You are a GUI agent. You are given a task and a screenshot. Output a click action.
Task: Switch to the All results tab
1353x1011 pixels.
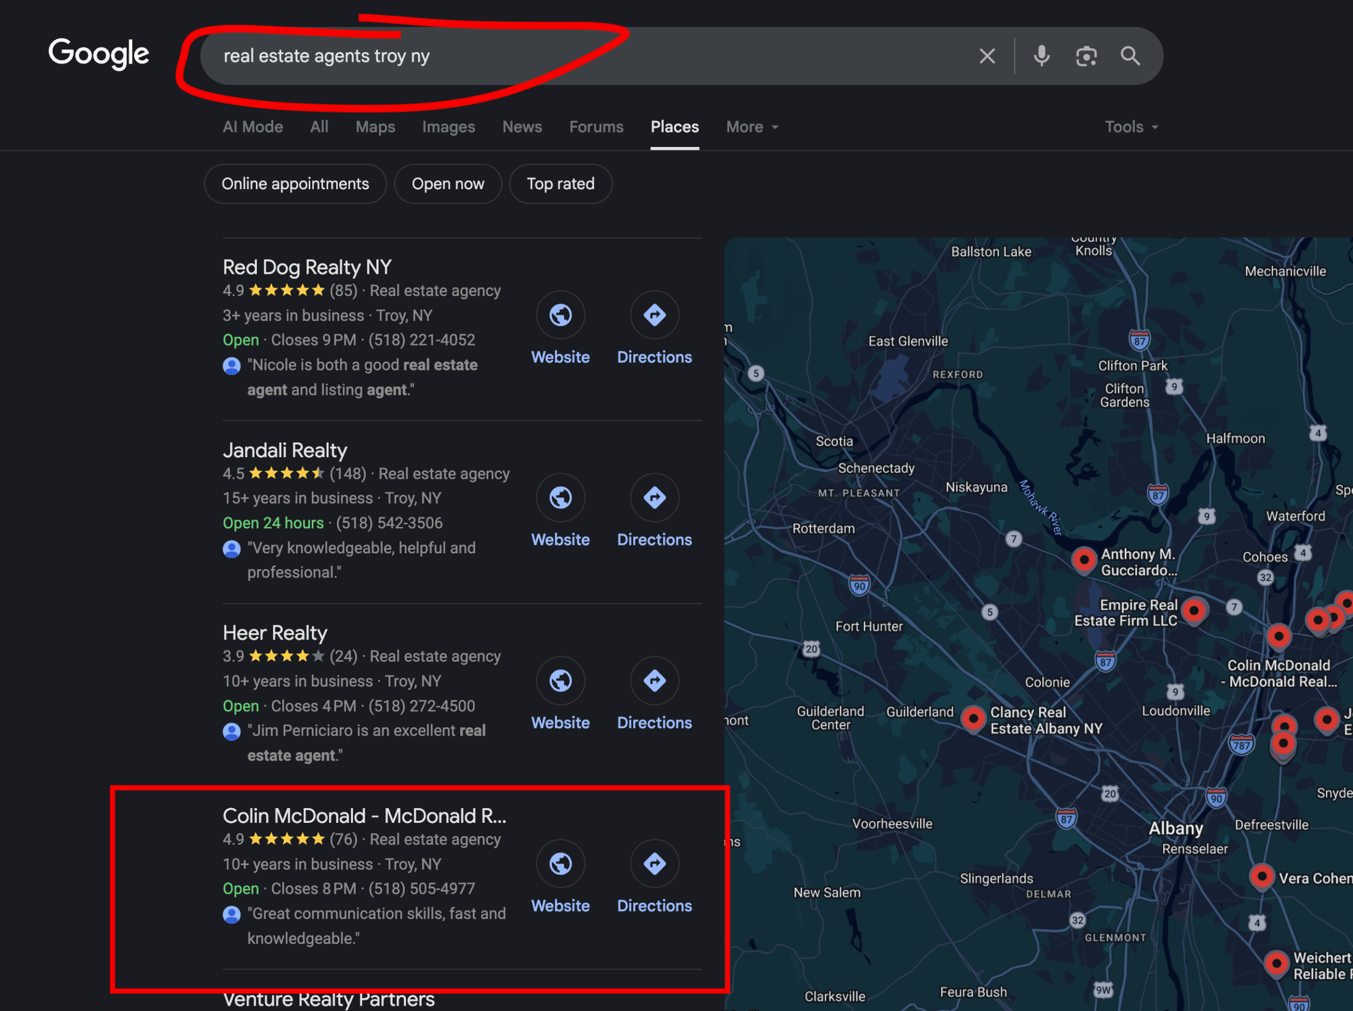(x=319, y=127)
